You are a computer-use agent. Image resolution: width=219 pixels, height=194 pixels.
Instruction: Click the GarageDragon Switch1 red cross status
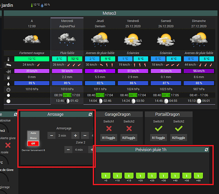109,129
